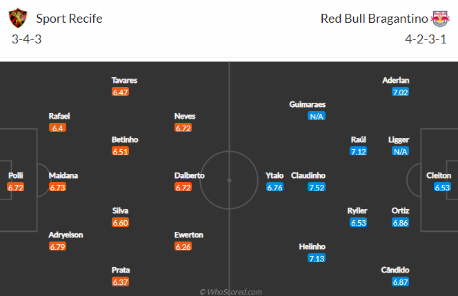This screenshot has height=296, width=458.
Task: Click player name Raúl
Action: (x=359, y=139)
